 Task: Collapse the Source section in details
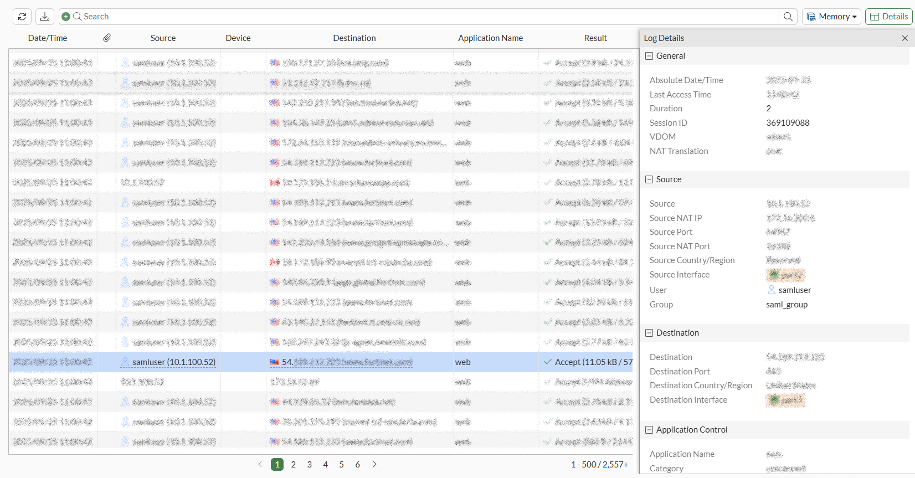point(649,179)
